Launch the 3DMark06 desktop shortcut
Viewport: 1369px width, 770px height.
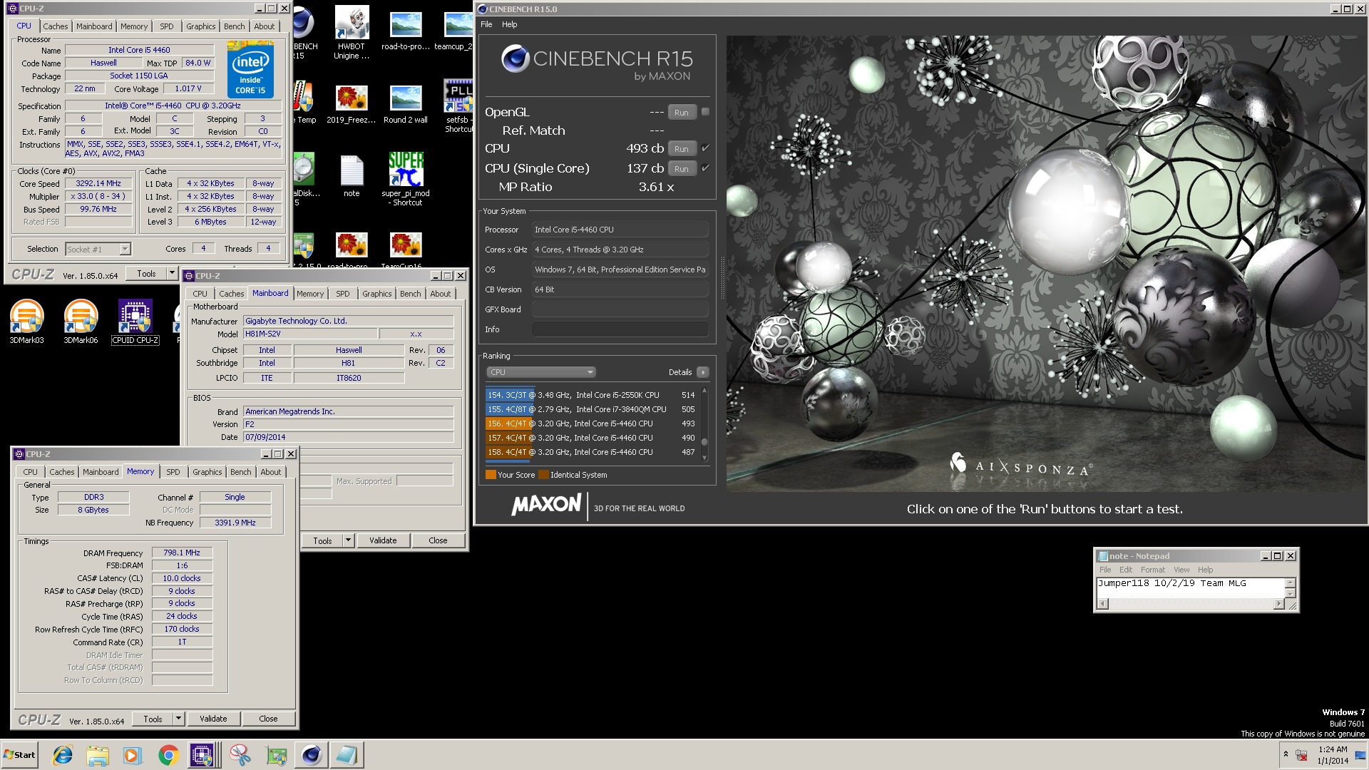pos(81,322)
